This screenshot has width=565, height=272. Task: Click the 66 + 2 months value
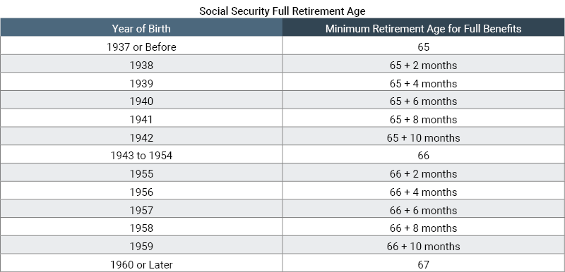423,174
